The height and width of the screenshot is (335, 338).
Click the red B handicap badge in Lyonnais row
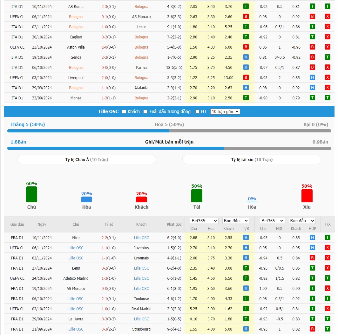[x=312, y=258]
